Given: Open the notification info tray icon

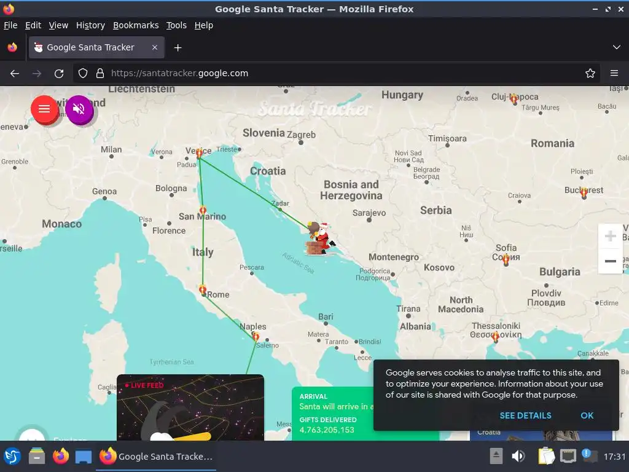Looking at the screenshot, I should point(589,455).
